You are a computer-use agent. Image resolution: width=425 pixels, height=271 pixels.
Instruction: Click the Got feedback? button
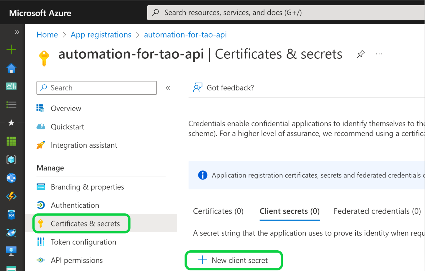(x=224, y=88)
